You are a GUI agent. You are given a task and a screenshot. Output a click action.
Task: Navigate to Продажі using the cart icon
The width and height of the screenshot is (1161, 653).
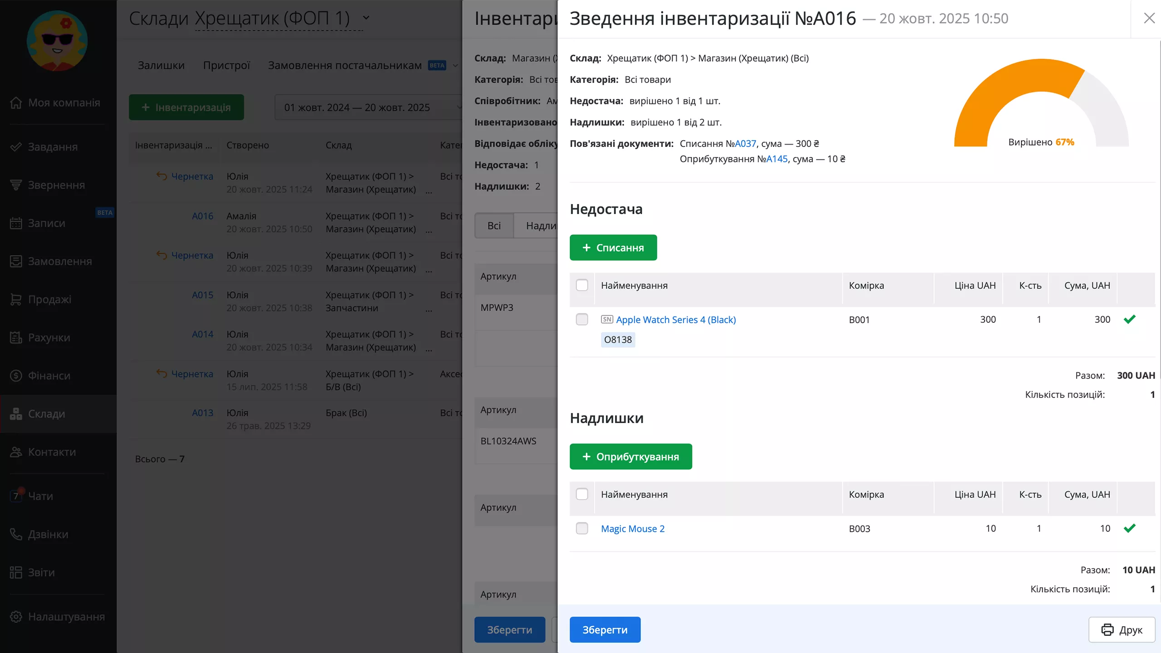(x=50, y=299)
